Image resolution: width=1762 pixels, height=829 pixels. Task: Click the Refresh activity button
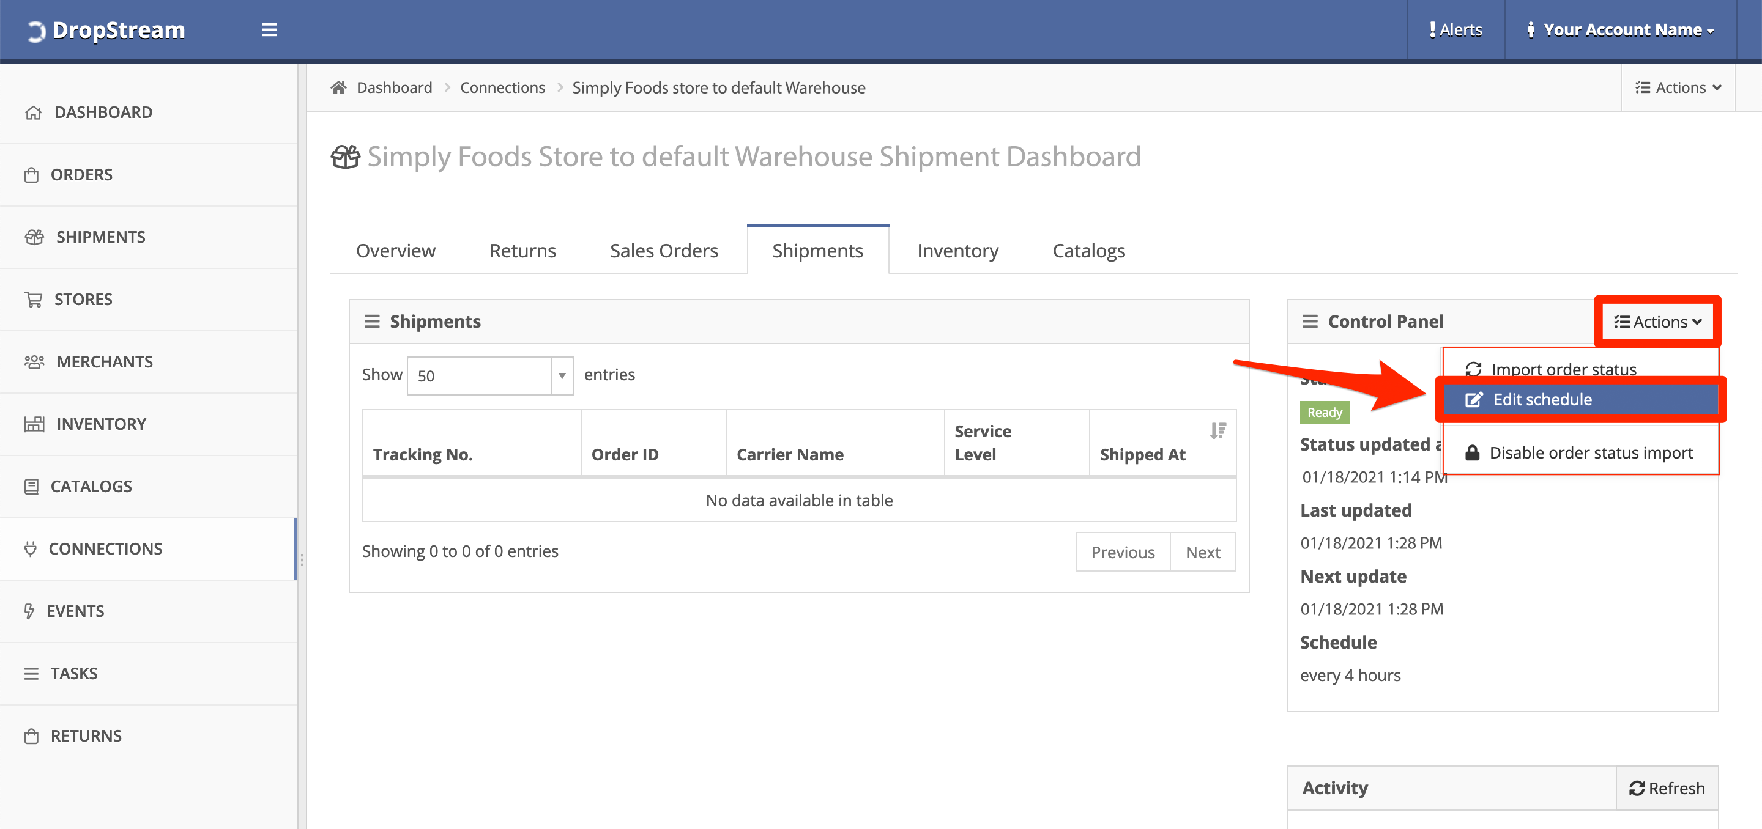[1667, 788]
